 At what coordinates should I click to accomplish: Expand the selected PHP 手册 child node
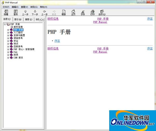[x=8, y=30]
